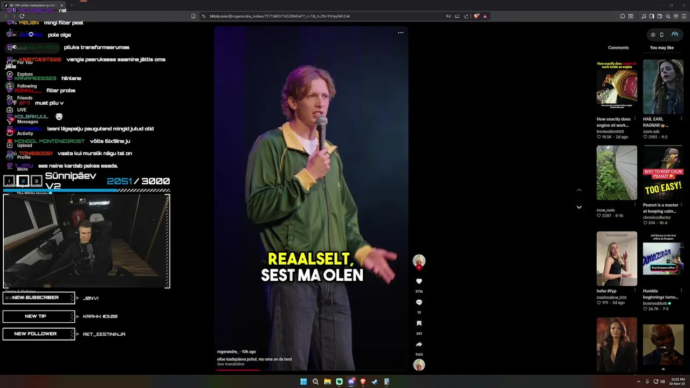Screen dimensions: 690x388
Task: Open Windows taskbar search
Action: (x=315, y=382)
